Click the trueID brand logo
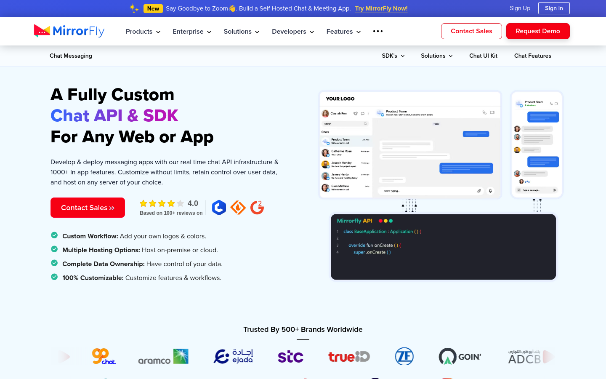 [x=349, y=357]
